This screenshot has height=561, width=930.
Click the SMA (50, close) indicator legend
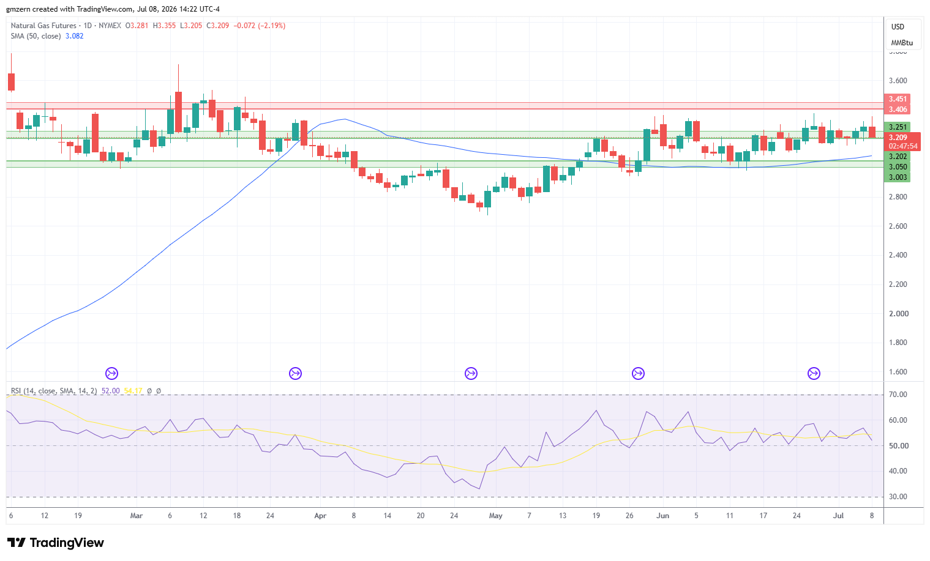click(36, 36)
